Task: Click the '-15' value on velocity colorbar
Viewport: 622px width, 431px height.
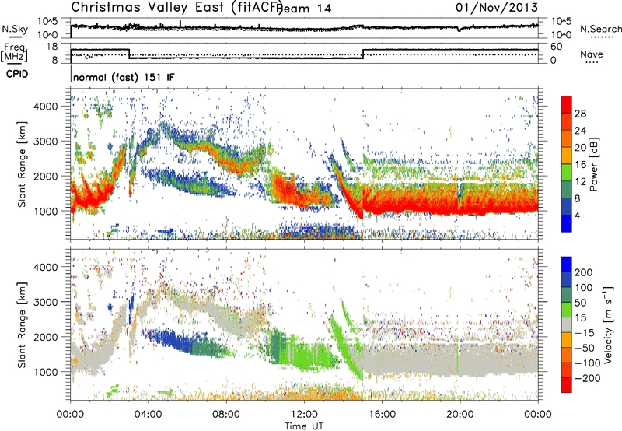Action: click(x=585, y=332)
